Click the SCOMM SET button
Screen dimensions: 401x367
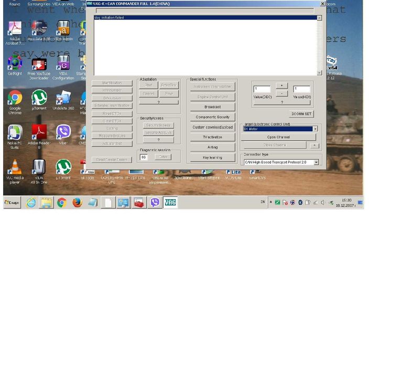click(301, 114)
